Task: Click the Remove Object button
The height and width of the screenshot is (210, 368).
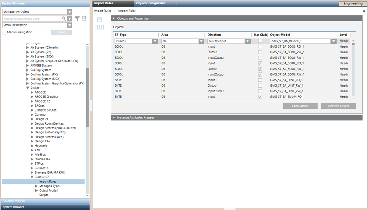Action: [x=338, y=106]
